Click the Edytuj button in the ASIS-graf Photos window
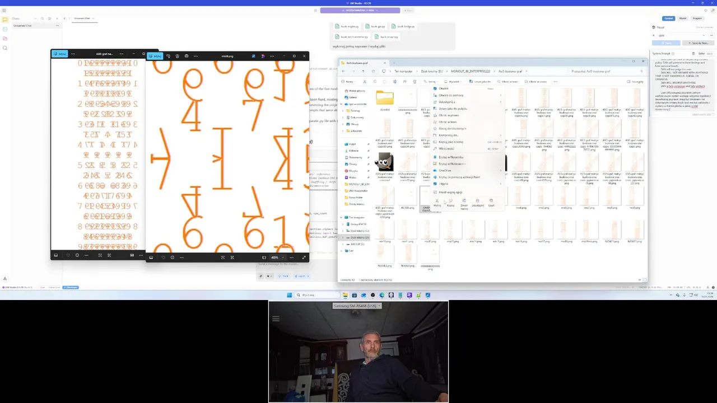717x403 pixels. (59, 54)
